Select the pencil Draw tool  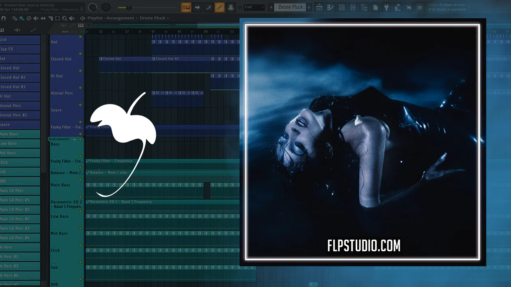14,18
